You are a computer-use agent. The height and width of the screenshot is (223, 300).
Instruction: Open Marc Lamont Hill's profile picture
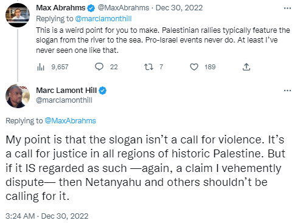[x=18, y=96]
